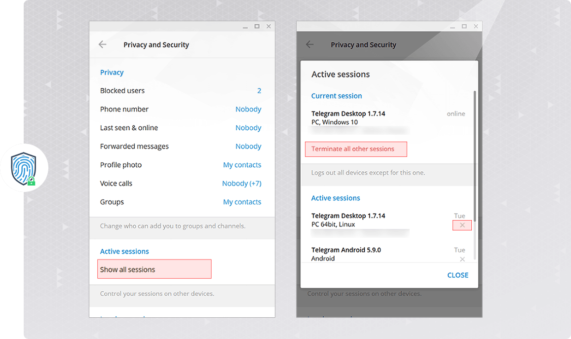Remove the Telegram Android 5.9.0 session
Image resolution: width=571 pixels, height=339 pixels.
[x=462, y=259]
